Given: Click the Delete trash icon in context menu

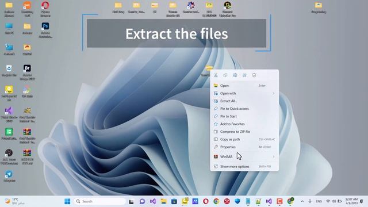Looking at the screenshot, I should 254,75.
